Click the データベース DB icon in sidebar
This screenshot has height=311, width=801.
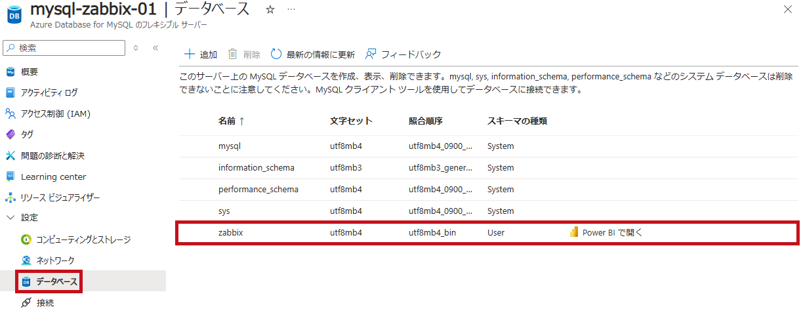tap(26, 281)
